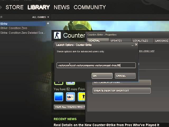Open the blue friend avatar
This screenshot has height=127, width=169.
coord(59,97)
